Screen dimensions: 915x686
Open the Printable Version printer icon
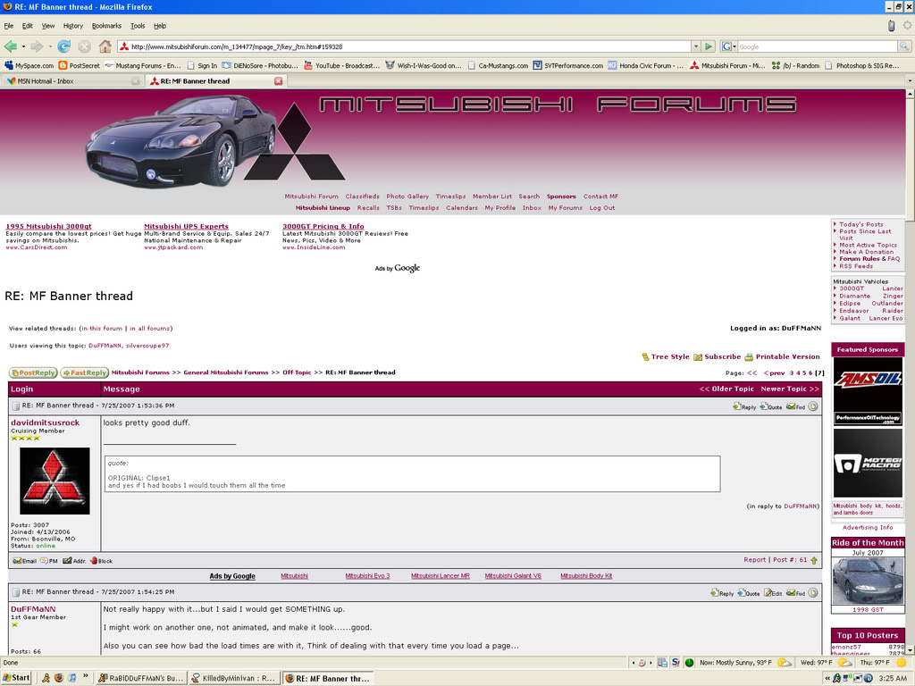pos(750,356)
